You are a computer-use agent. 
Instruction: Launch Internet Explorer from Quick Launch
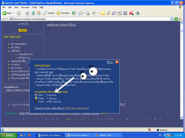25,135
